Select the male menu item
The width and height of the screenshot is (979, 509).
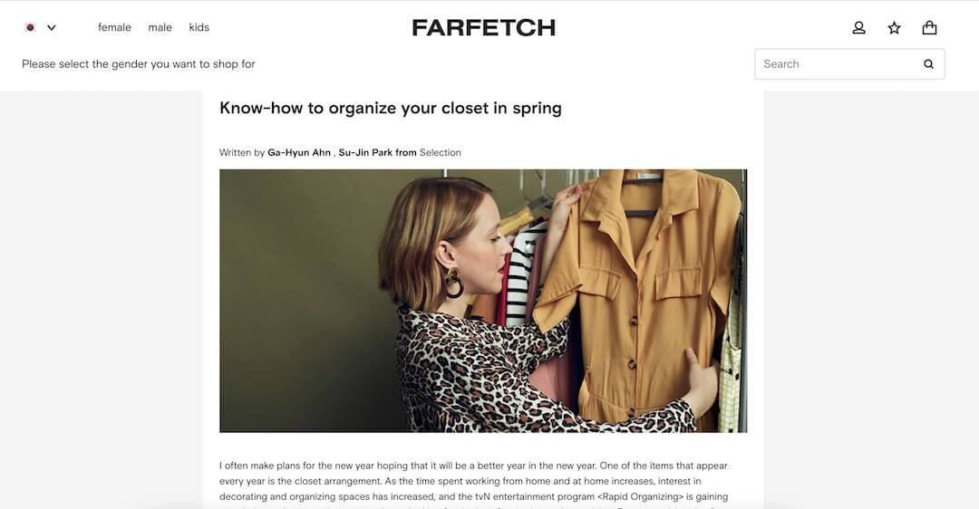coord(160,27)
